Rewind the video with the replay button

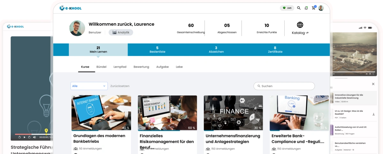19,137
